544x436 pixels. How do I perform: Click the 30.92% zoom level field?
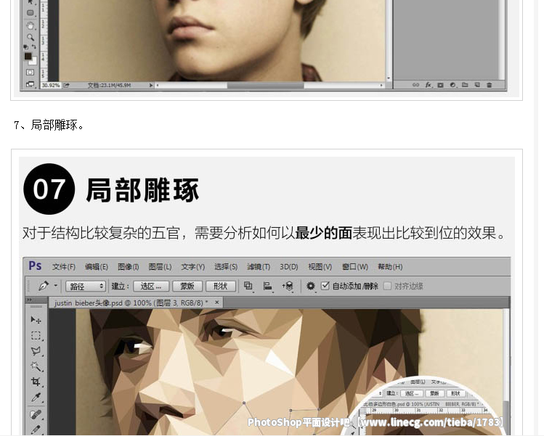(51, 86)
